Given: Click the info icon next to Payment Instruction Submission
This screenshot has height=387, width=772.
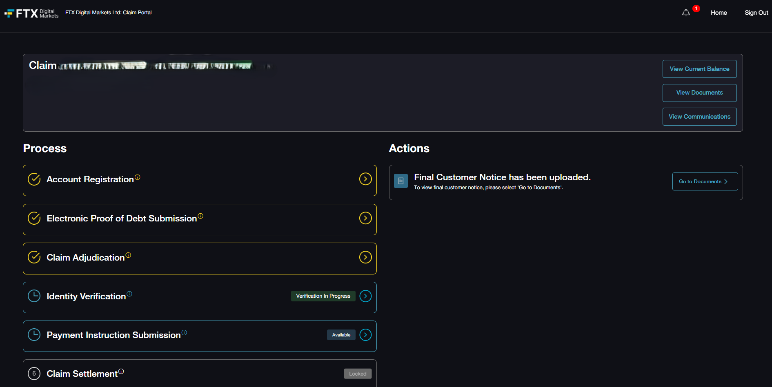Looking at the screenshot, I should click(x=185, y=332).
